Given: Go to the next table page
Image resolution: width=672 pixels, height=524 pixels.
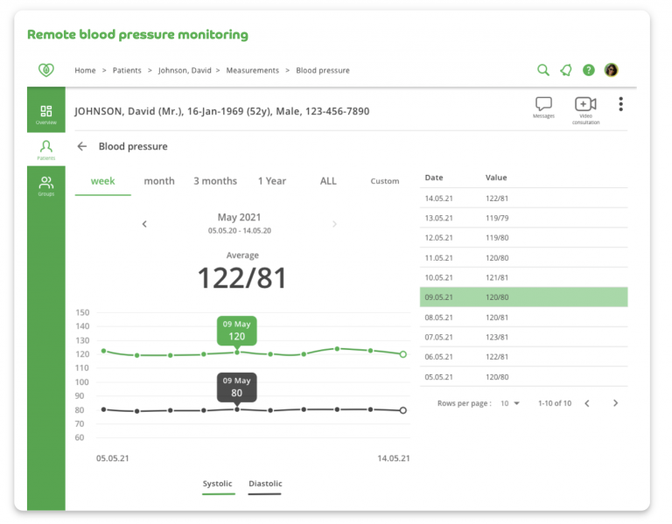Looking at the screenshot, I should tap(615, 403).
